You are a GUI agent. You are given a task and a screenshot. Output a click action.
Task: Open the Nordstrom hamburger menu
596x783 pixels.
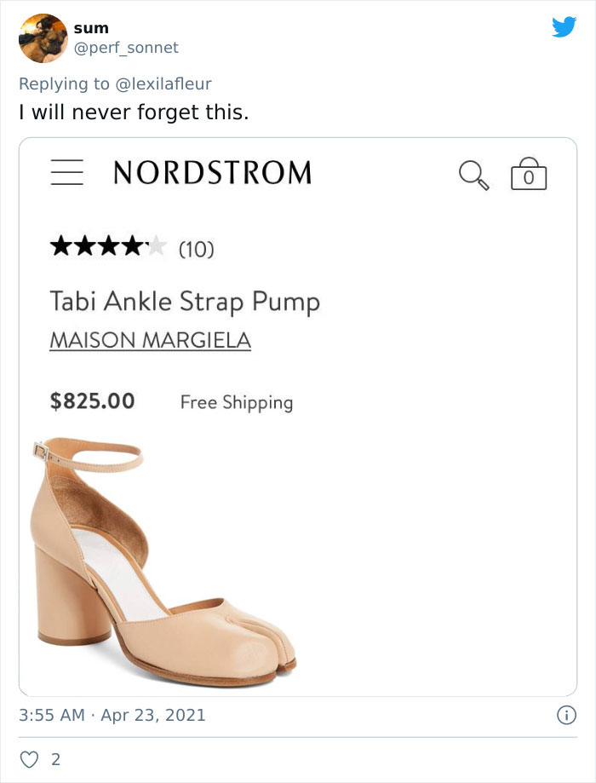(67, 172)
